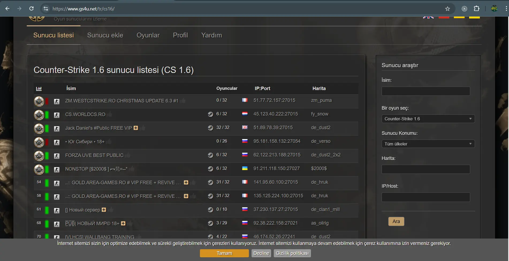The image size is (509, 261).
Task: Switch to the Oyunlar tab
Action: click(148, 35)
